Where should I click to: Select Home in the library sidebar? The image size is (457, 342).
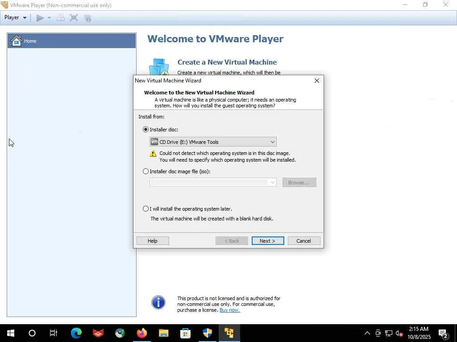click(71, 41)
